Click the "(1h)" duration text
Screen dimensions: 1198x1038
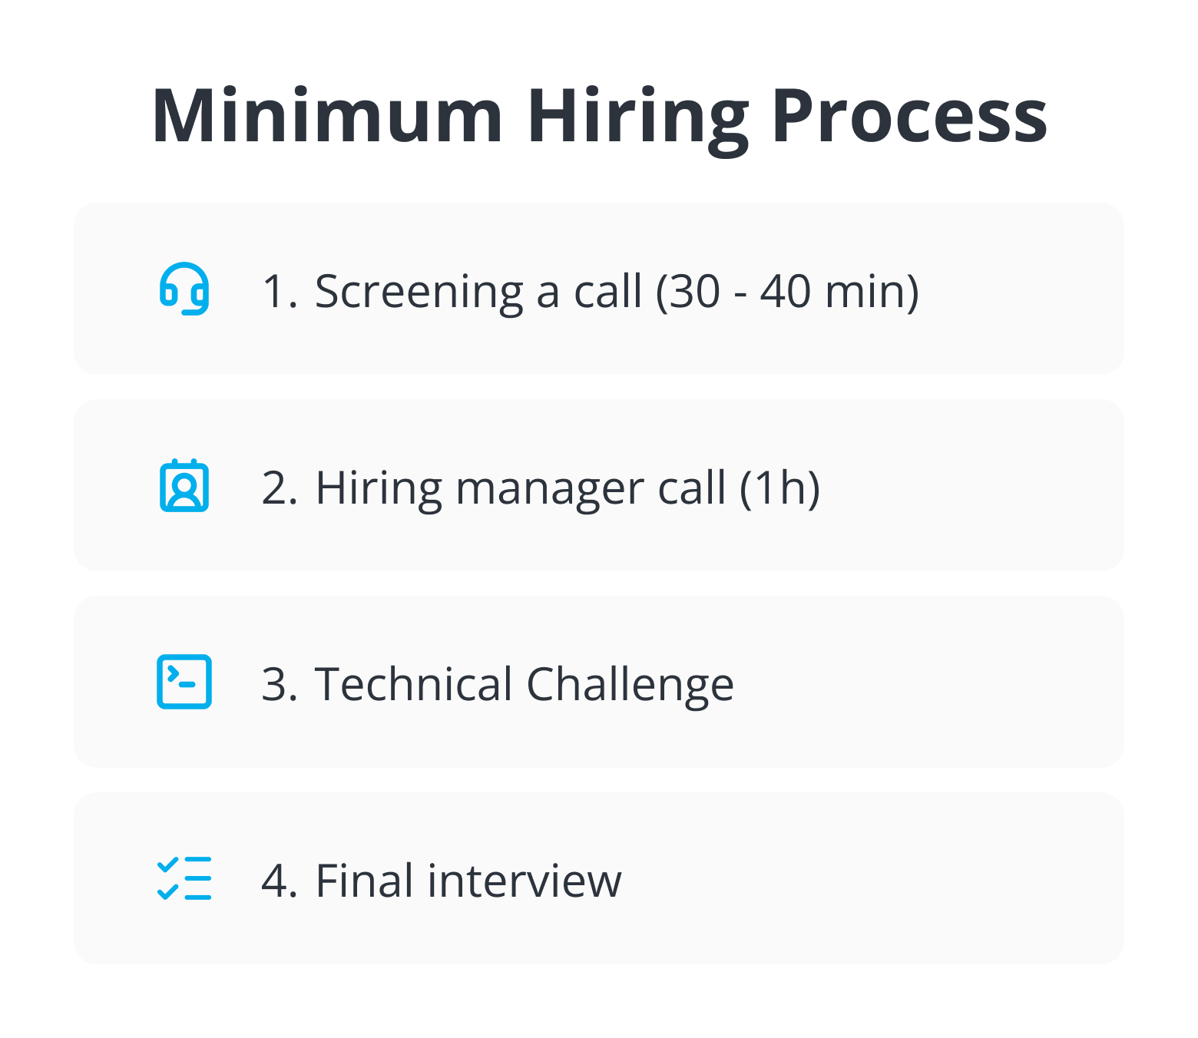coord(779,488)
